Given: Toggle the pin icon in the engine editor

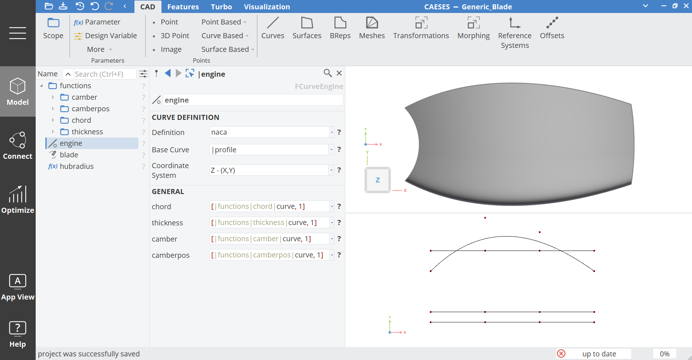Looking at the screenshot, I should click(x=156, y=74).
